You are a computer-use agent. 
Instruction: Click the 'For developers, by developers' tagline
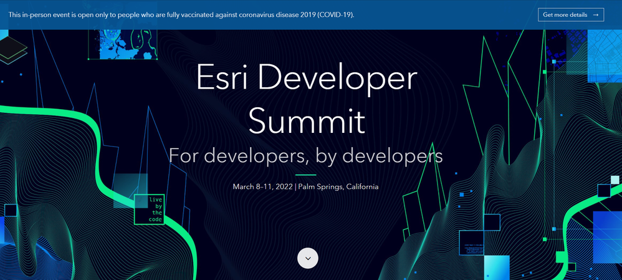point(306,156)
